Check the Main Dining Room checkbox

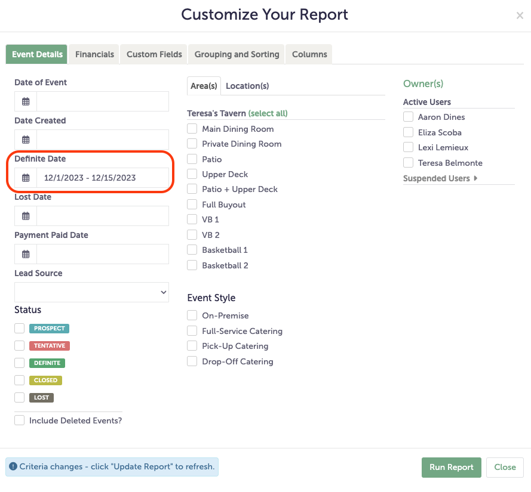point(192,129)
